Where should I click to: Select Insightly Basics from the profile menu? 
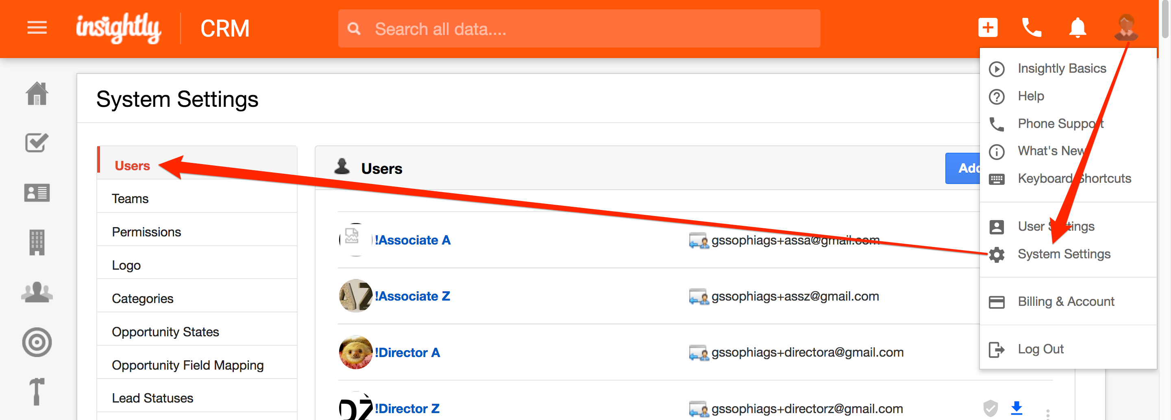click(x=1062, y=69)
